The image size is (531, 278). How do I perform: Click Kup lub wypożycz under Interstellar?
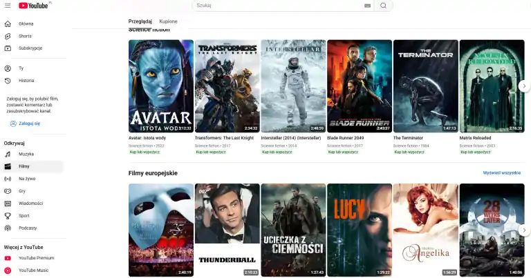[277, 152]
